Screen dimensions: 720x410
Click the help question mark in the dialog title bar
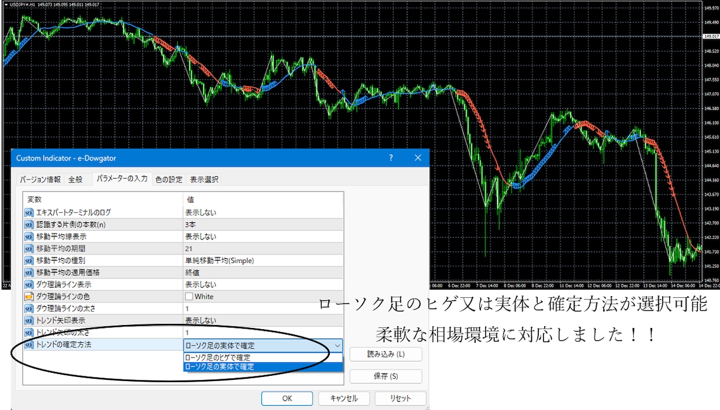point(391,158)
